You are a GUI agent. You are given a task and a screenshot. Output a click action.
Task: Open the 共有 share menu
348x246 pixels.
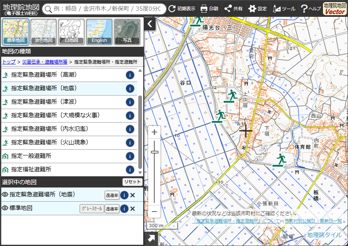tap(233, 9)
